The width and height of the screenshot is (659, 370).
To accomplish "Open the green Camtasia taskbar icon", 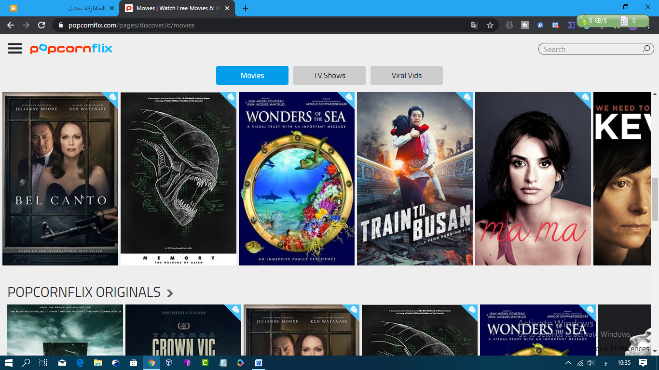I will pos(205,363).
